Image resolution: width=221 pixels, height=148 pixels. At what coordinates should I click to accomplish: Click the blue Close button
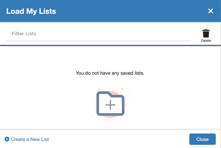click(x=203, y=139)
